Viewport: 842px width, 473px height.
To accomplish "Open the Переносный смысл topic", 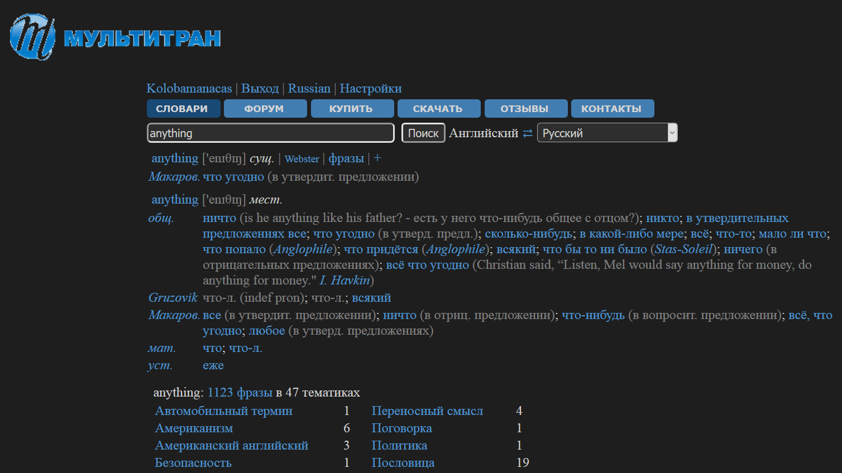I will [x=428, y=411].
